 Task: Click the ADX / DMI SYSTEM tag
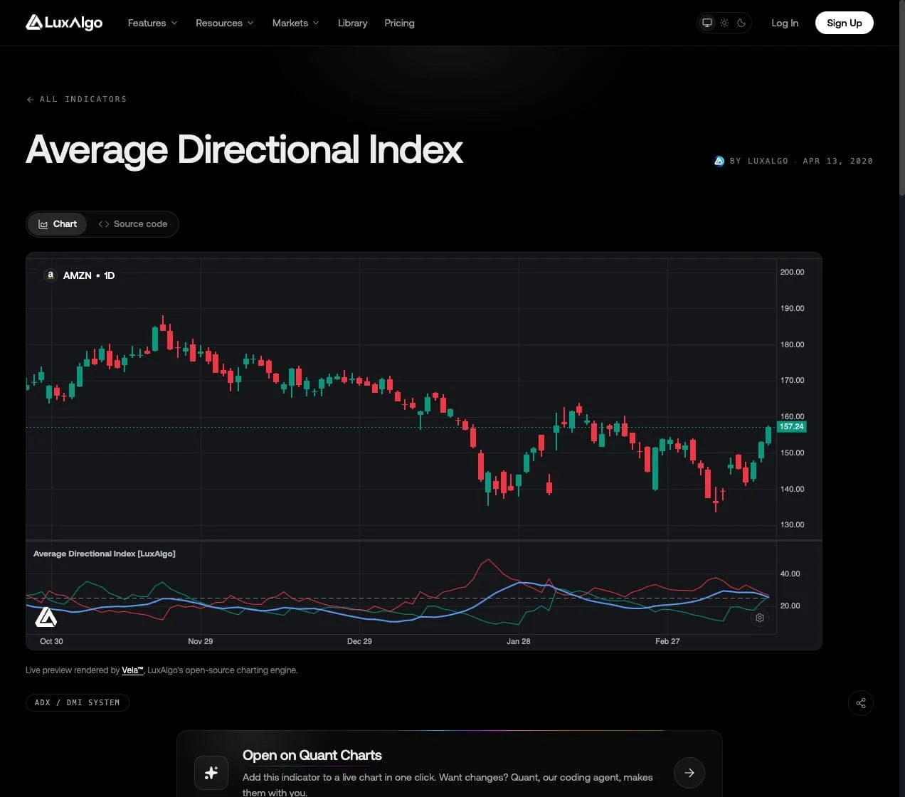pyautogui.click(x=78, y=702)
